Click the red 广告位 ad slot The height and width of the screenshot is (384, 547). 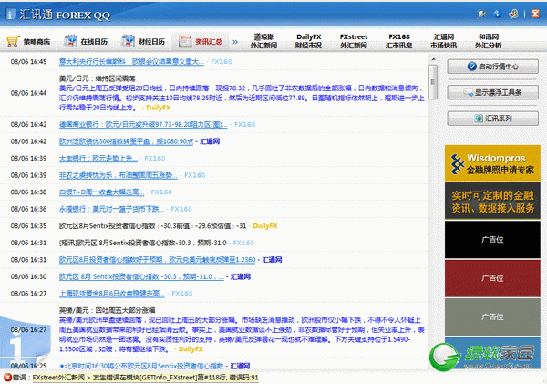click(x=492, y=278)
